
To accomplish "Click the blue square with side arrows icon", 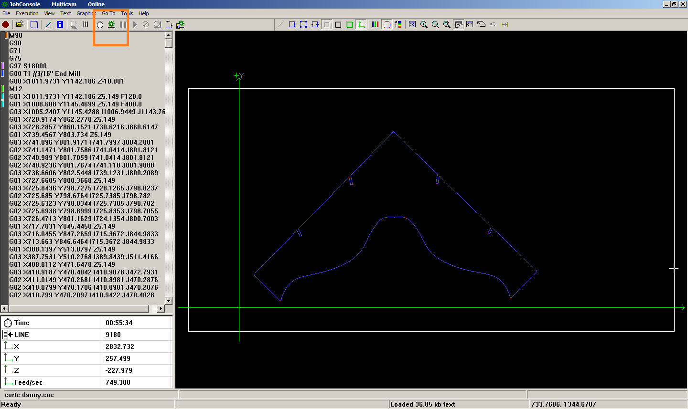I will [315, 24].
